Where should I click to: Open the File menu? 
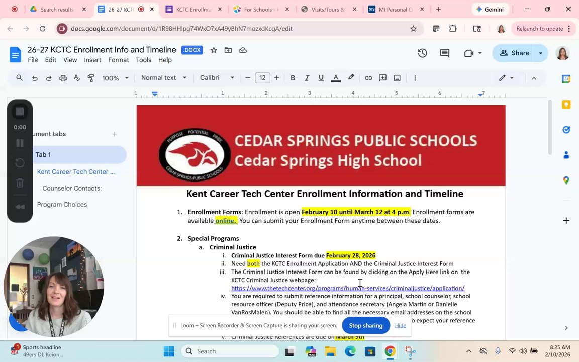pyautogui.click(x=33, y=60)
